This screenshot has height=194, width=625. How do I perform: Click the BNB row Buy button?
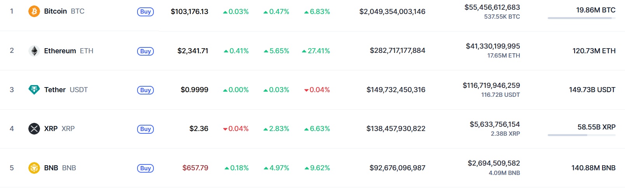(146, 168)
